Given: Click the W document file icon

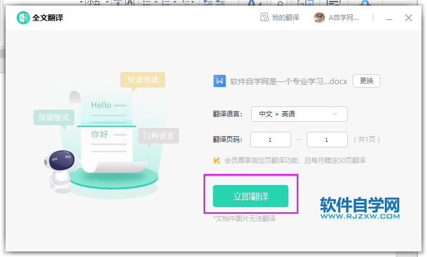Looking at the screenshot, I should 220,81.
